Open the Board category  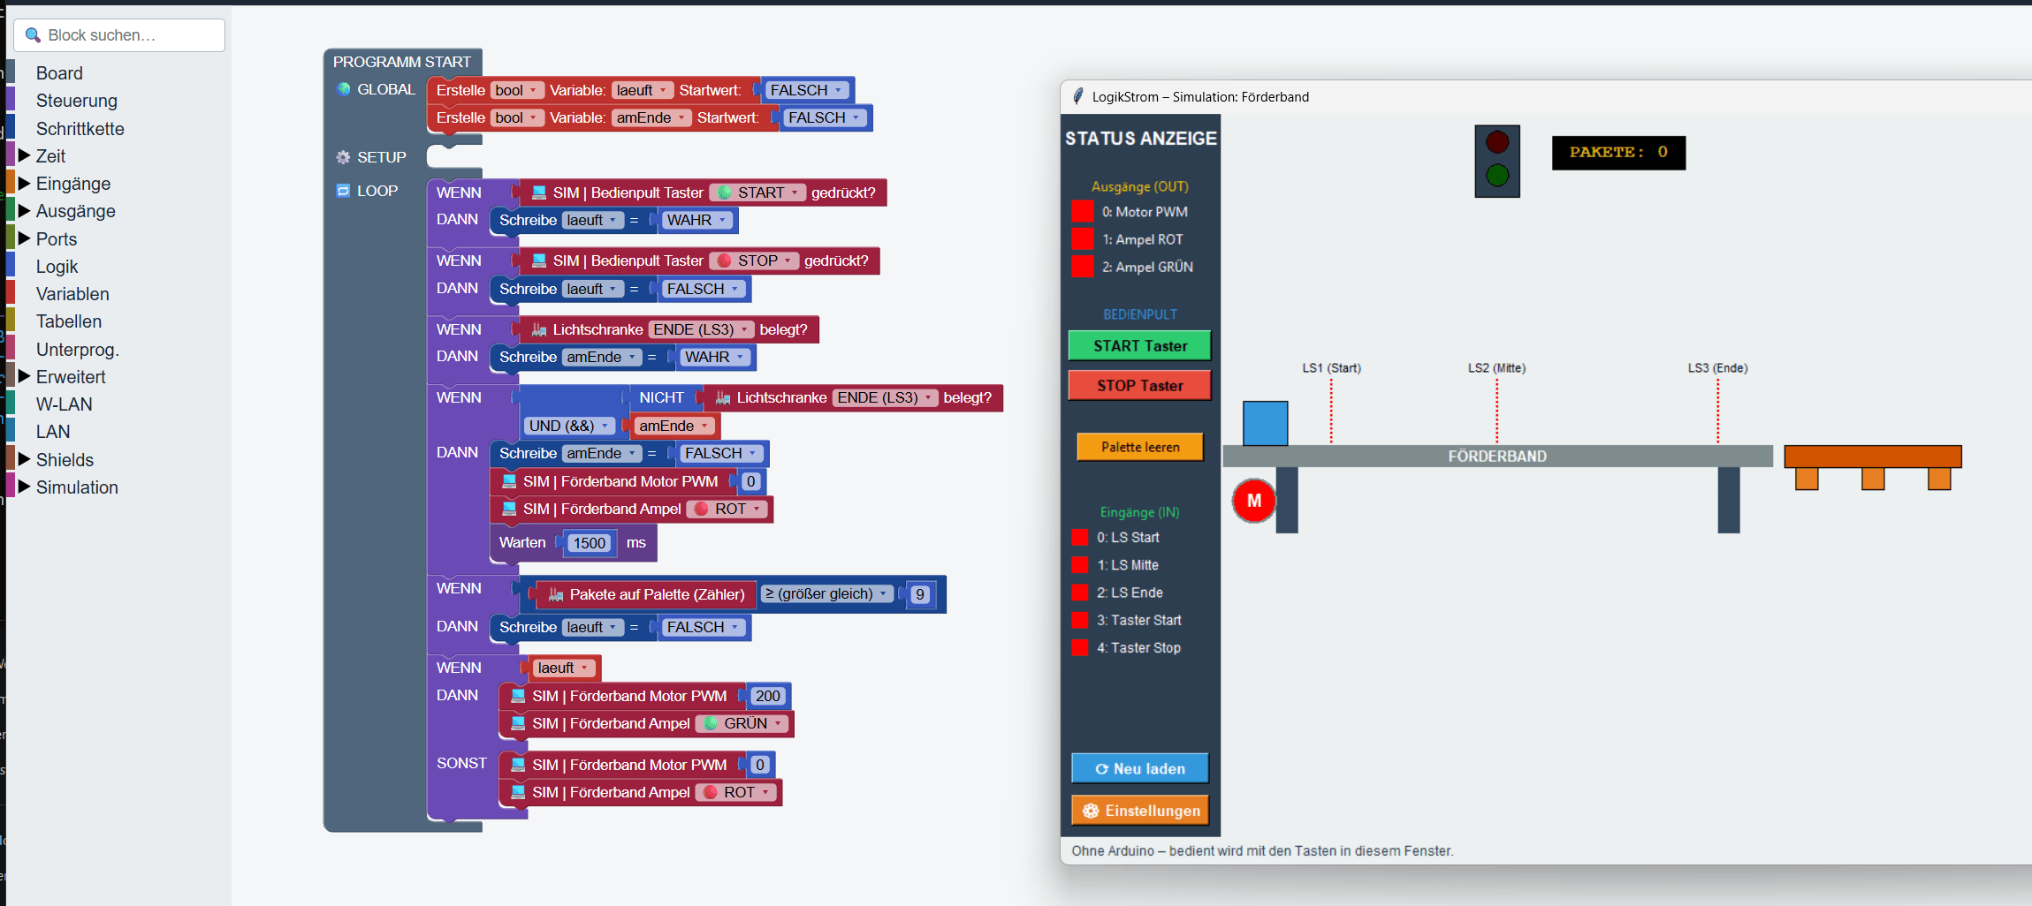(59, 73)
